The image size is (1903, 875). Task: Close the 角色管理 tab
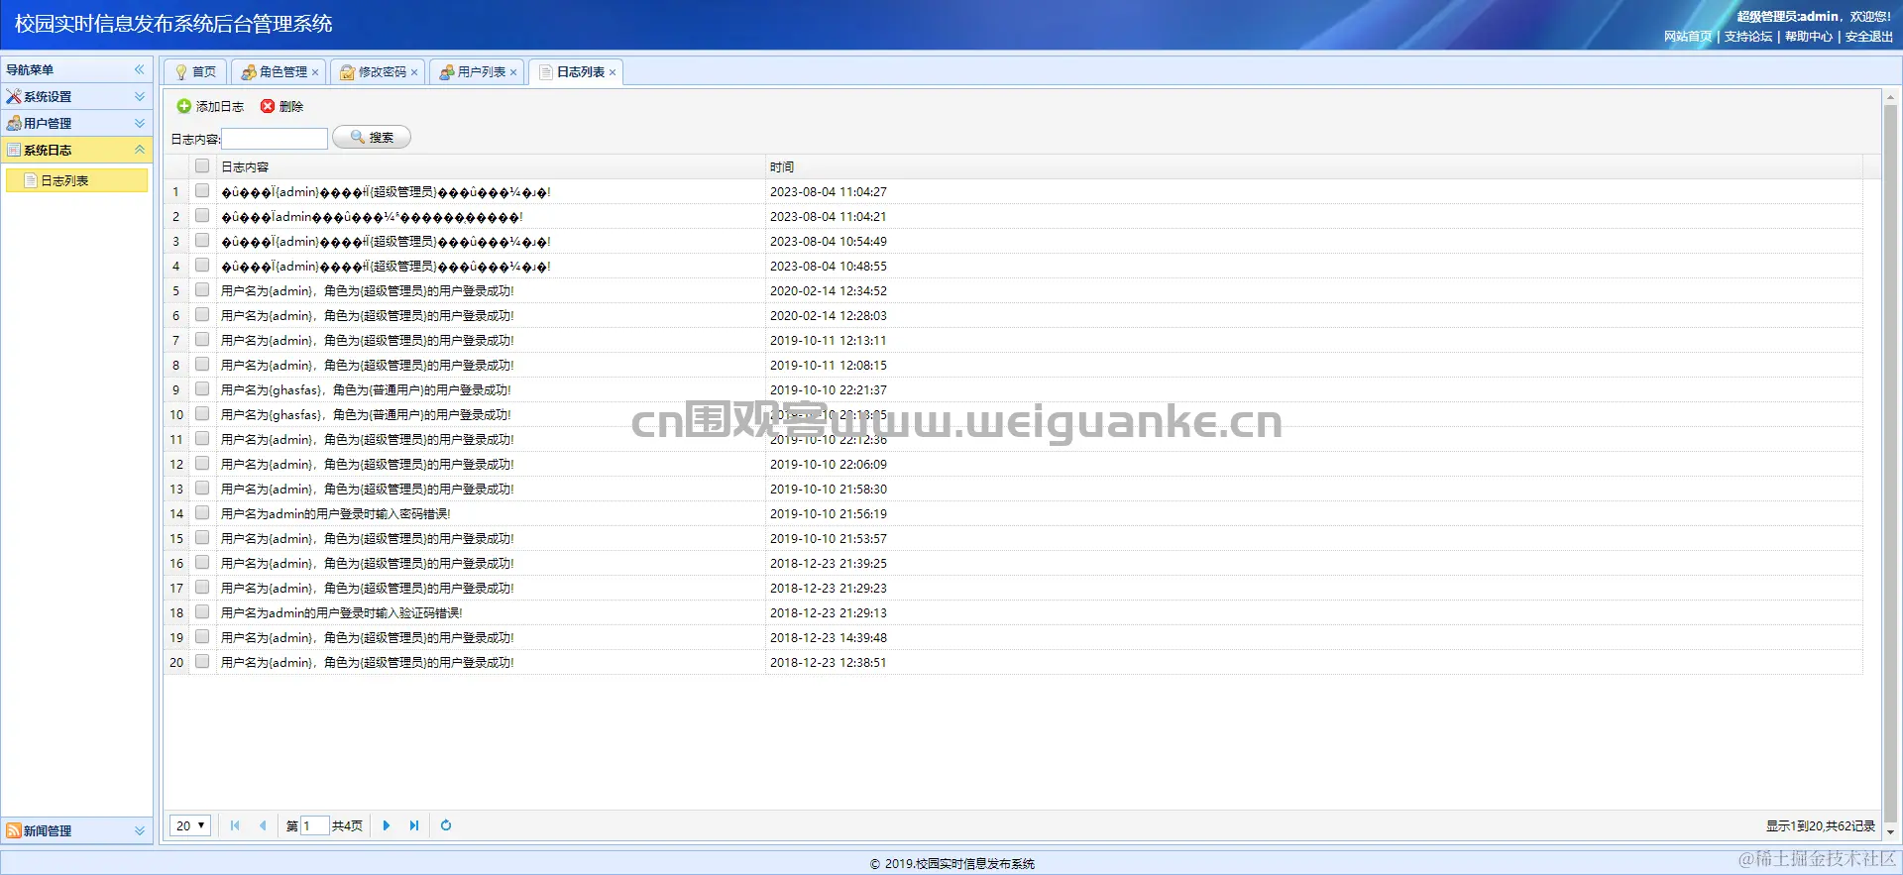[315, 72]
